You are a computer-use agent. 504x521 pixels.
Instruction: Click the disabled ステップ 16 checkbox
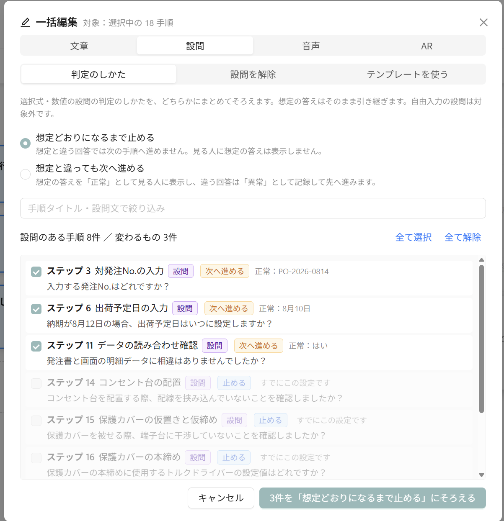coord(36,458)
